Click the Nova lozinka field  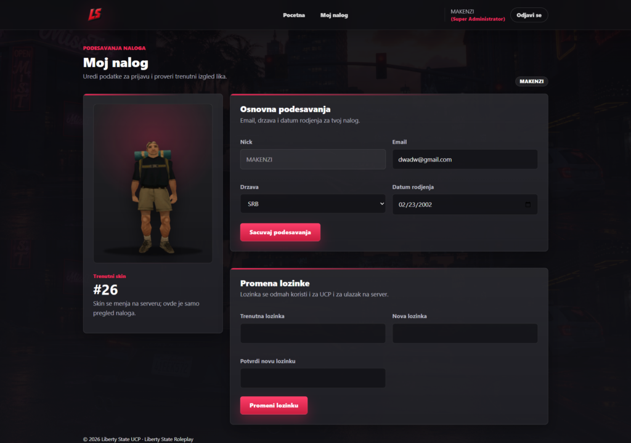465,333
